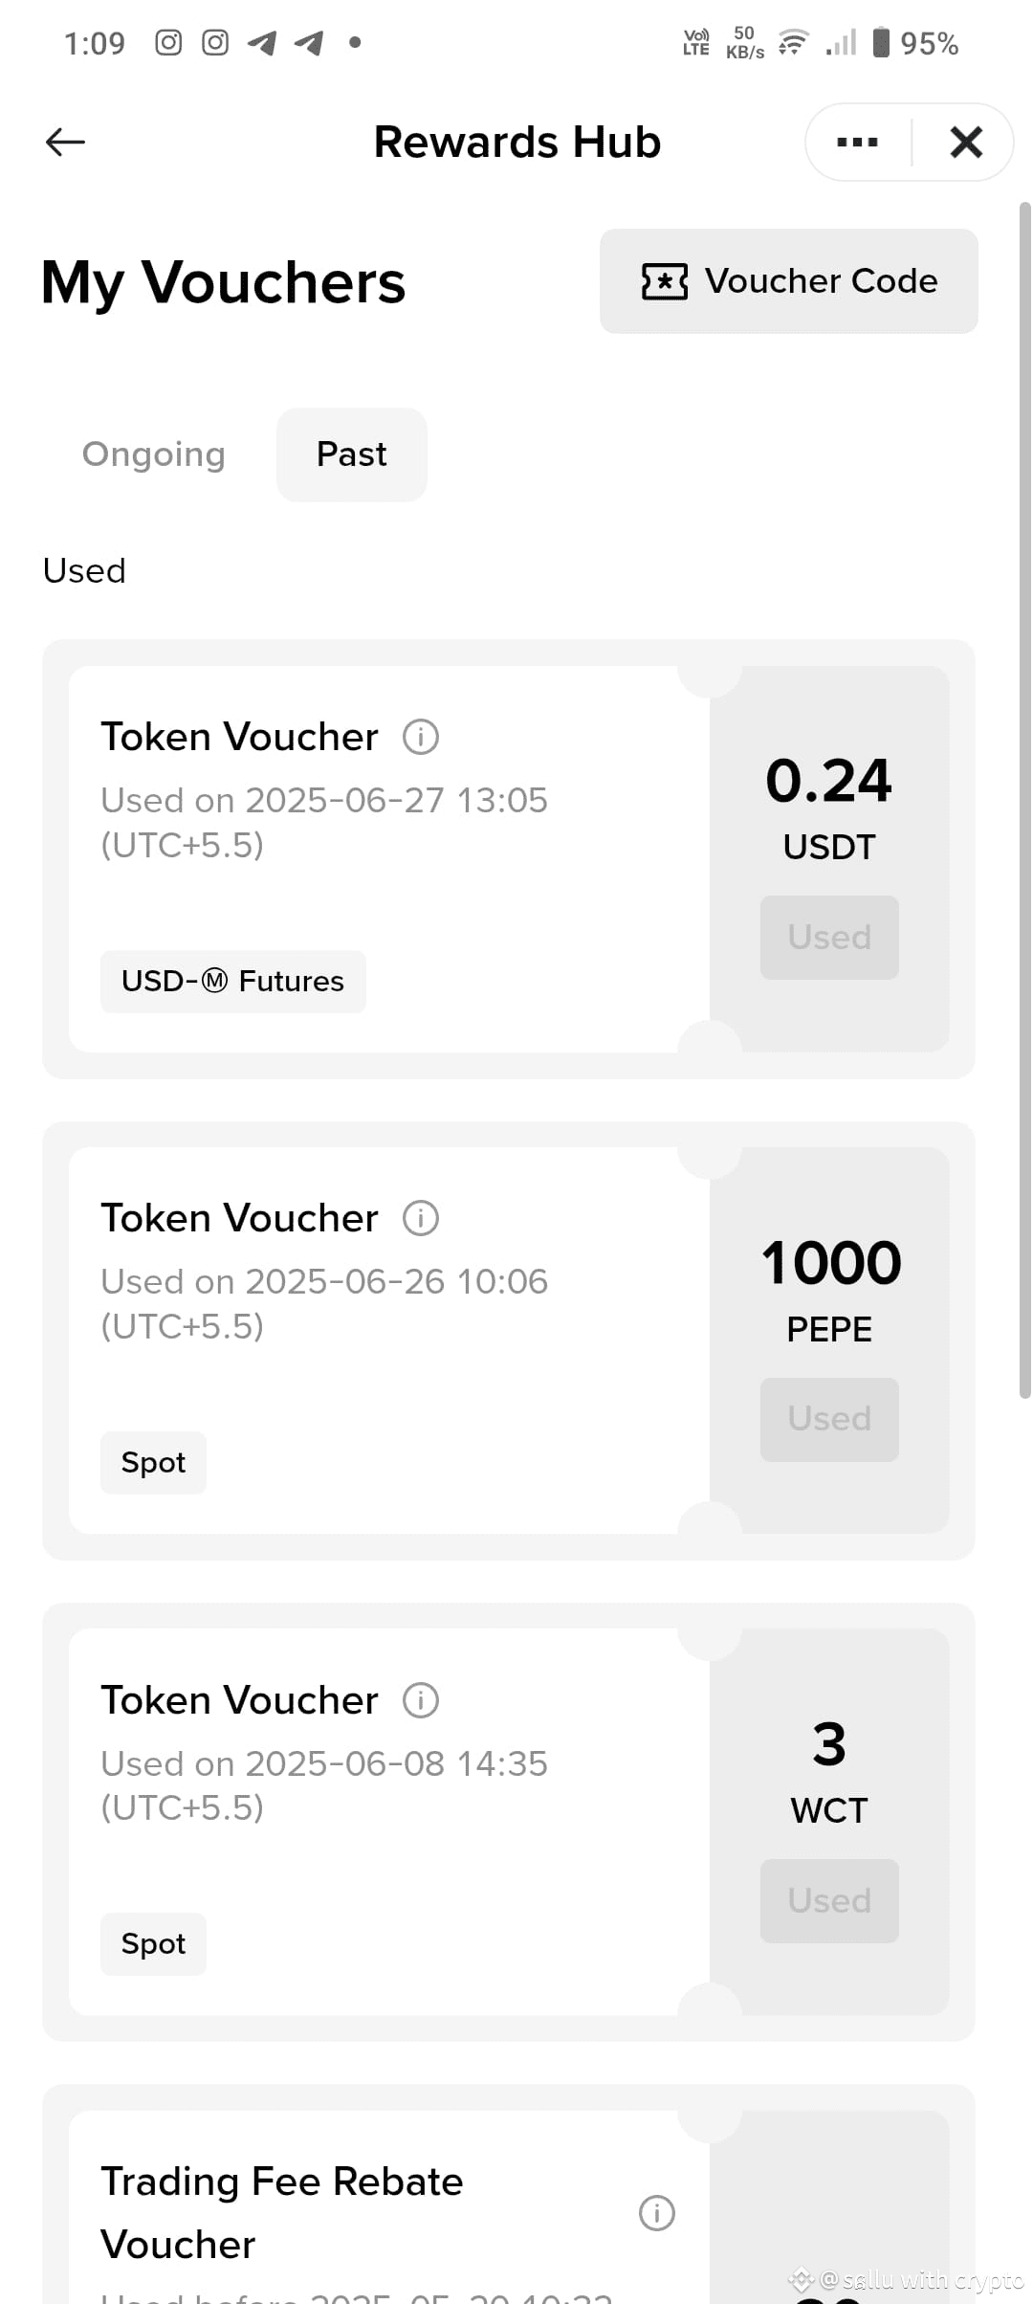Tap the back arrow icon
Screen dimensions: 1033x2304
point(65,142)
